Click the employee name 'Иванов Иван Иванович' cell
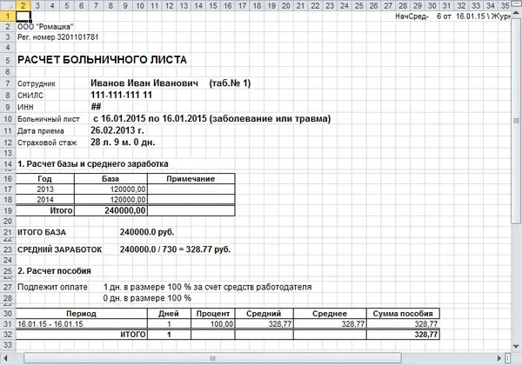522x365 pixels. (x=144, y=83)
